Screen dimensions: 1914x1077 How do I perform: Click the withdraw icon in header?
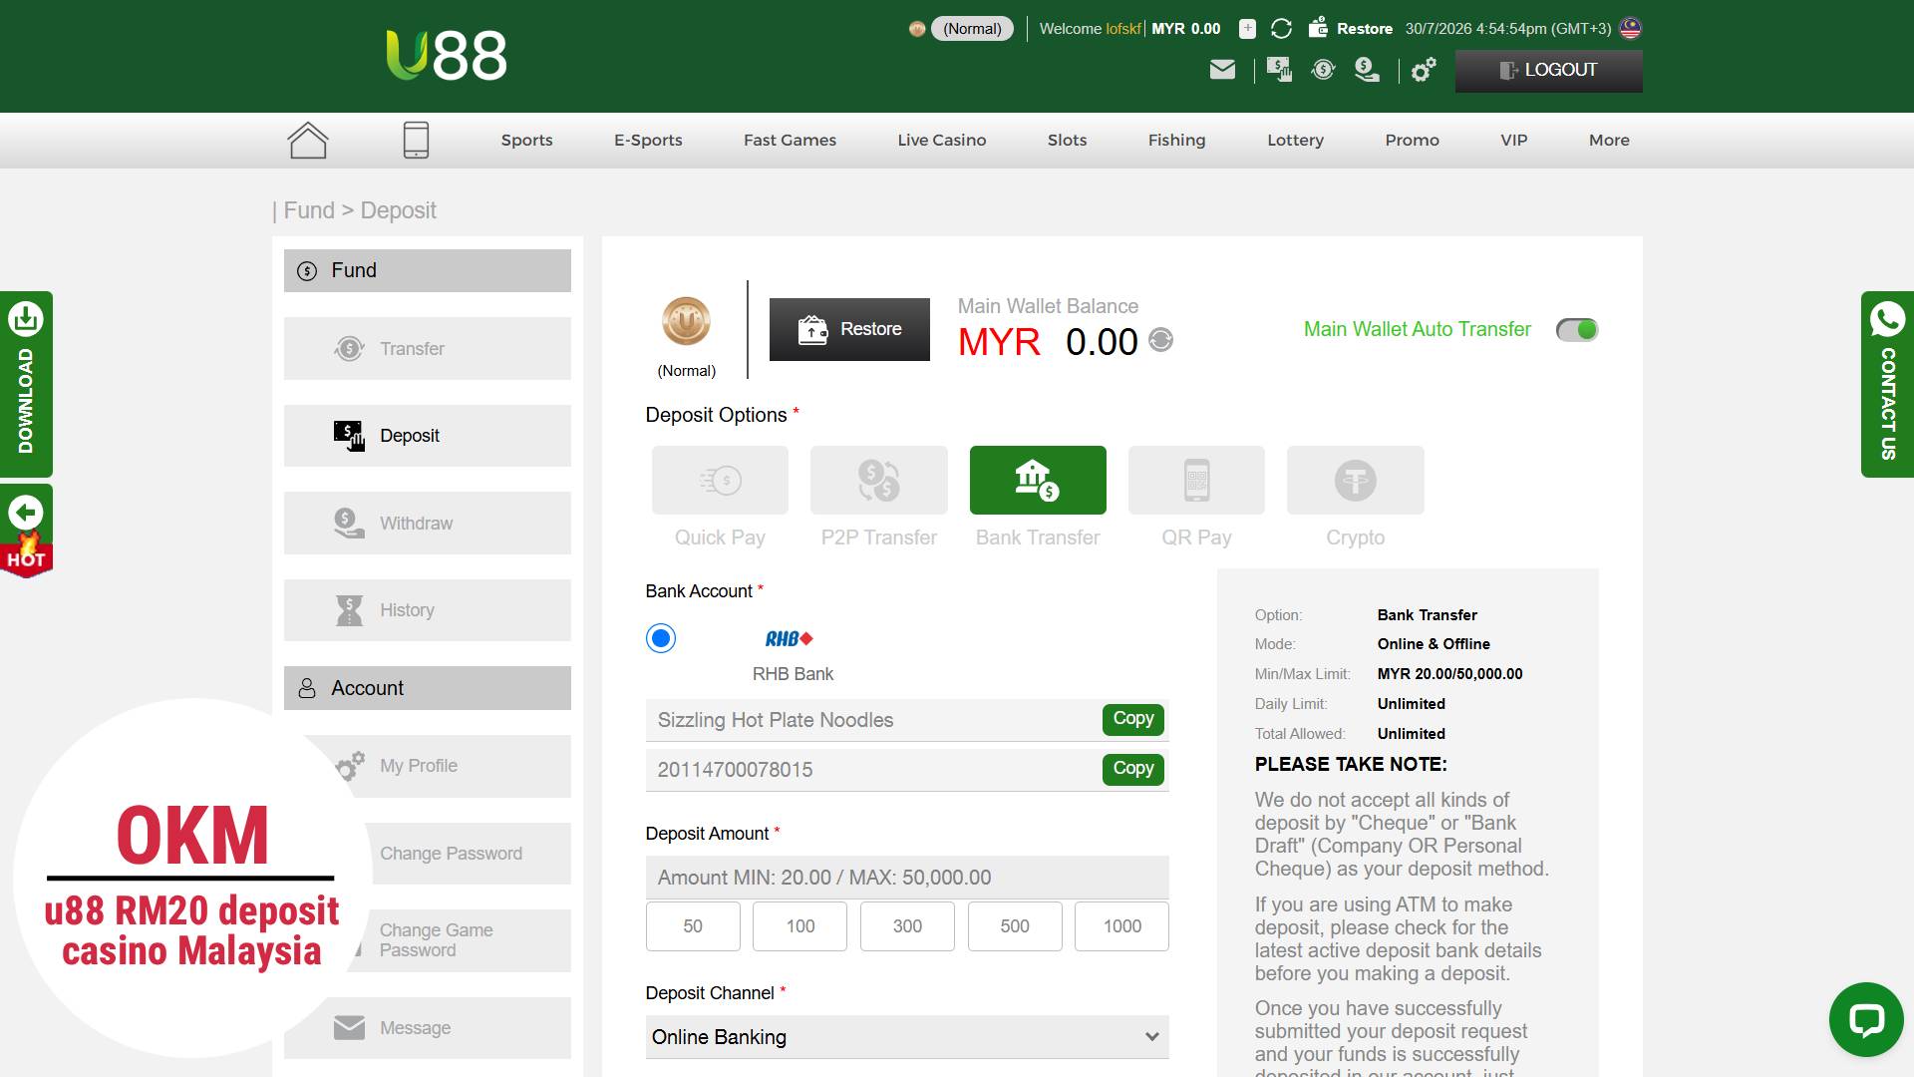click(x=1367, y=70)
